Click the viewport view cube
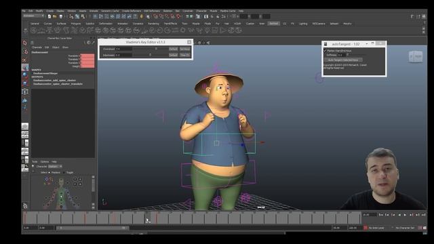 click(x=416, y=57)
